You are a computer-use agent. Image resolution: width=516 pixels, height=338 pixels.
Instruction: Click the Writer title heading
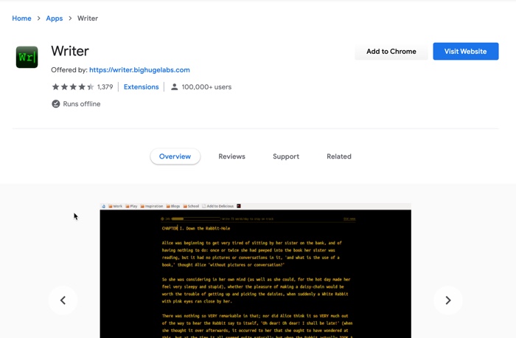tap(70, 51)
